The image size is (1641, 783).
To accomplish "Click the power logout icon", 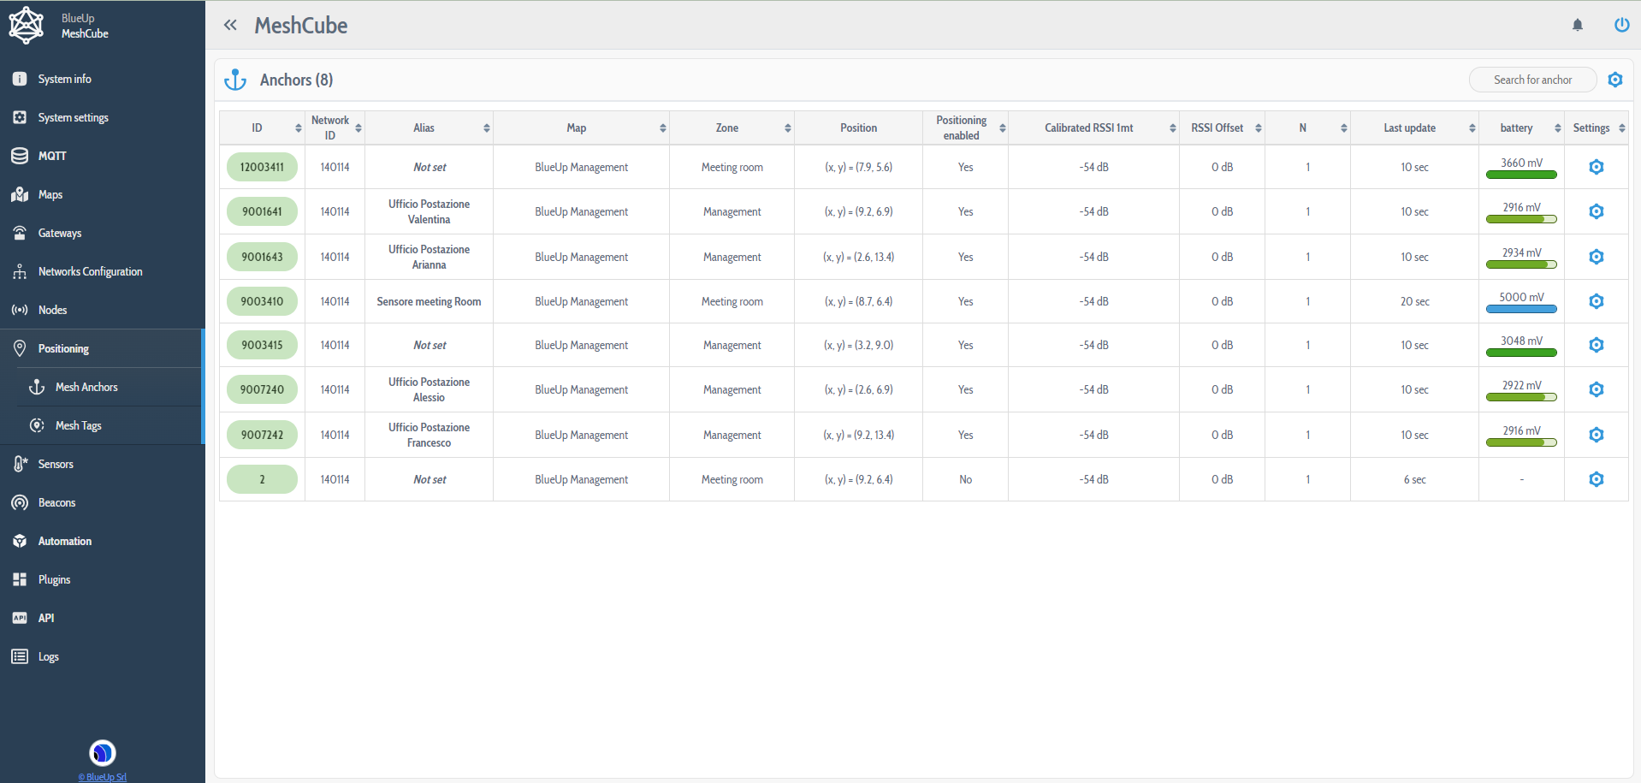I will tap(1620, 25).
